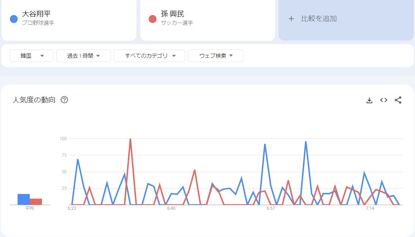Click the 人気度の動向 heading
This screenshot has width=415, height=237.
coord(34,100)
